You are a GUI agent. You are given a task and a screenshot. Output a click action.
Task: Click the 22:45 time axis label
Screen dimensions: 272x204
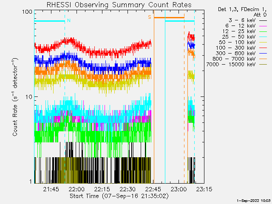point(153,189)
